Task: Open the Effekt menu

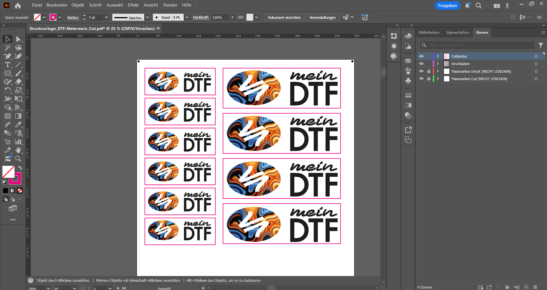Action: click(x=133, y=5)
